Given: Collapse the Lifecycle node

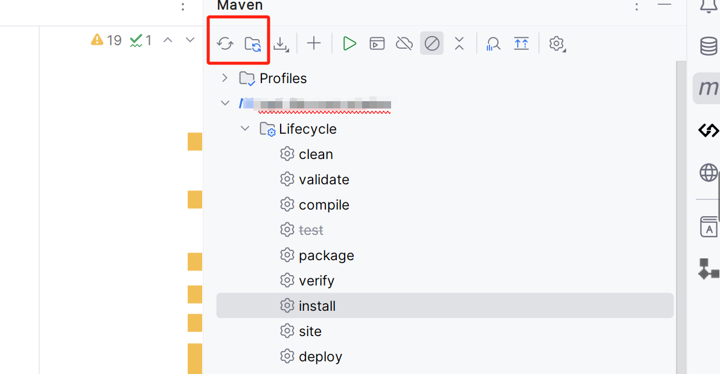Looking at the screenshot, I should point(245,129).
